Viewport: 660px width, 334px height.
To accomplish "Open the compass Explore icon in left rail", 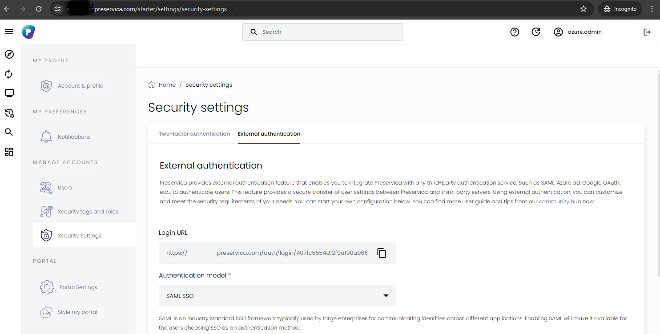I will click(x=9, y=54).
